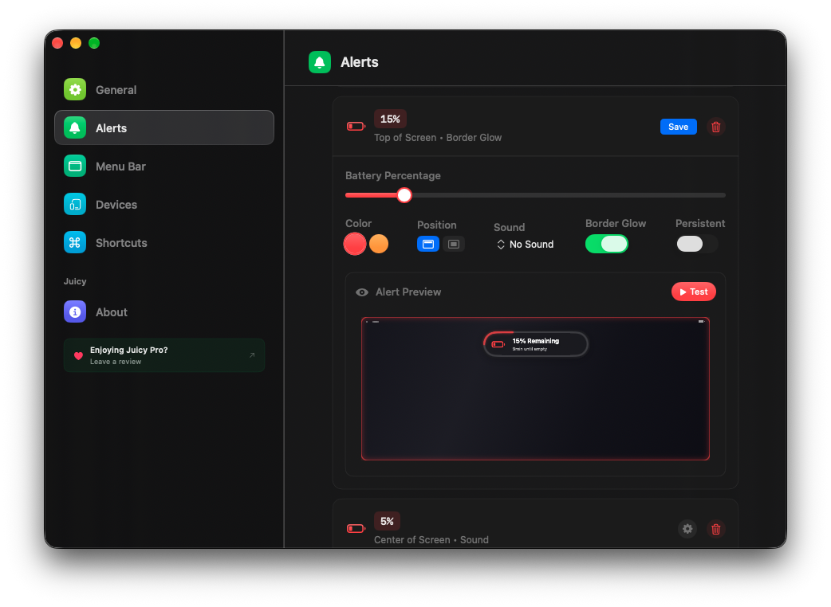Viewport: 831px width, 607px height.
Task: Delete the 5% alert with trash icon
Action: [x=715, y=529]
